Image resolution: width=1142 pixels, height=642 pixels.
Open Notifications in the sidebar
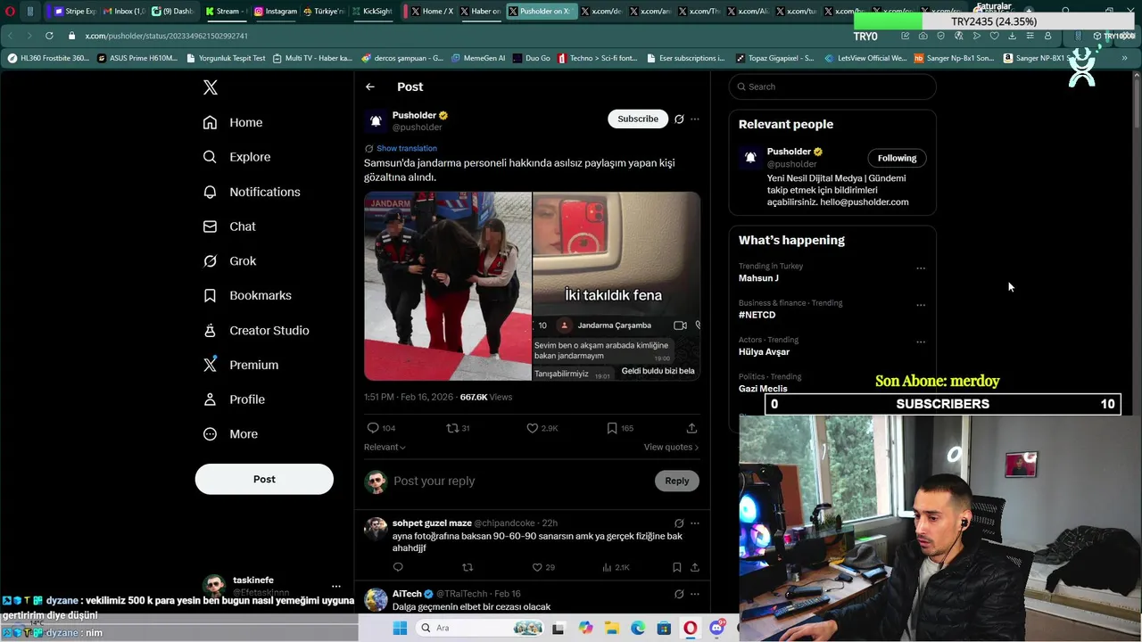[252, 192]
